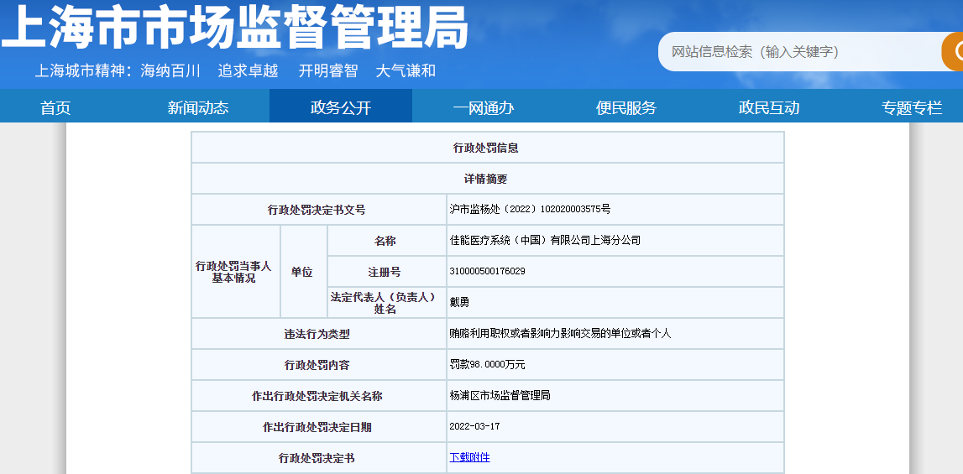963x474 pixels.
Task: Click the 行政处罚信息 table header
Action: pyautogui.click(x=487, y=148)
